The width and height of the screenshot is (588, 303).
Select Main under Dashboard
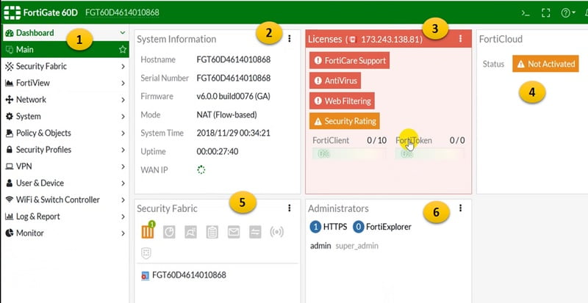[65, 49]
